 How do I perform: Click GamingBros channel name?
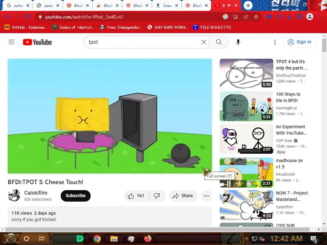[x=286, y=108]
